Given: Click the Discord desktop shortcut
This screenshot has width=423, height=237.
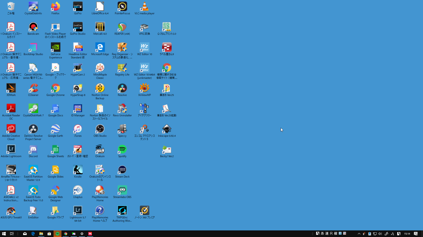Looking at the screenshot, I should point(33,149).
